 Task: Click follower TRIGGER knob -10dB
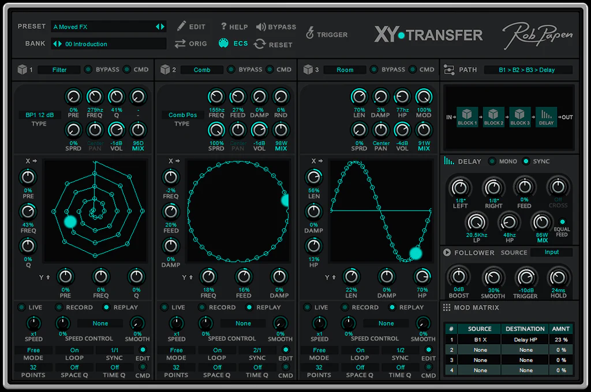click(x=526, y=277)
